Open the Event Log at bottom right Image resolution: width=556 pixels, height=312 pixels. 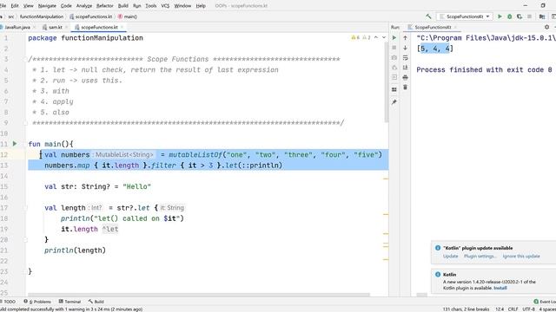click(x=545, y=302)
